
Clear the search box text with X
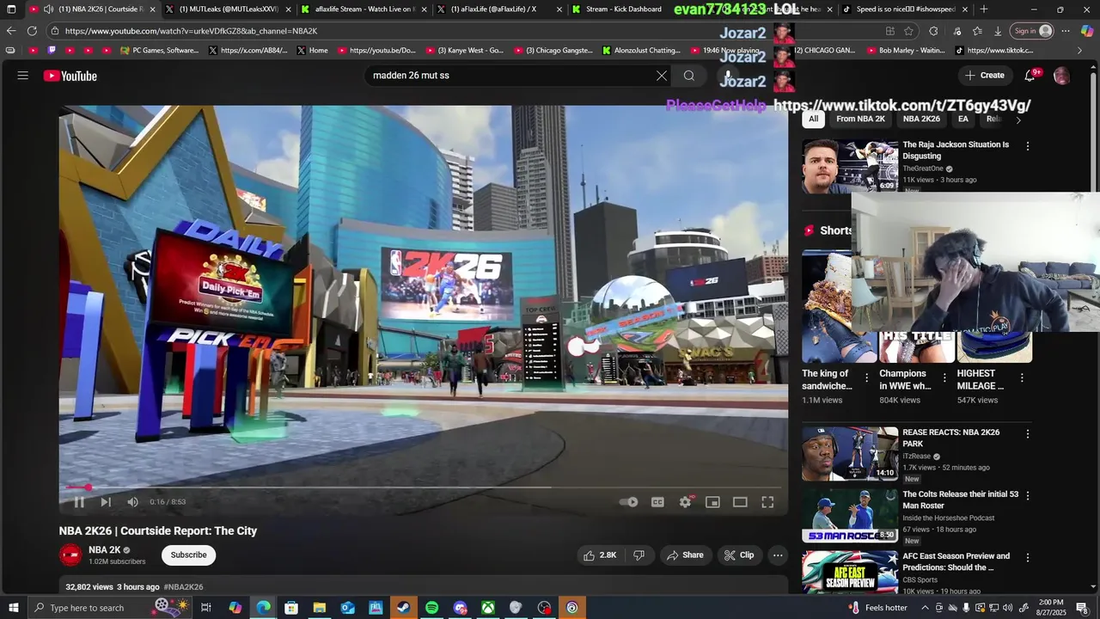click(x=661, y=76)
